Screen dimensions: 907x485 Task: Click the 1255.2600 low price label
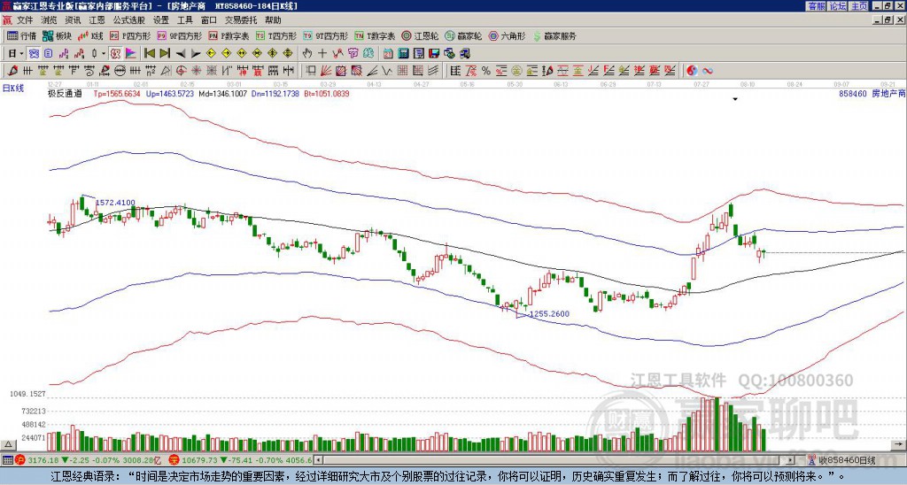(x=549, y=314)
